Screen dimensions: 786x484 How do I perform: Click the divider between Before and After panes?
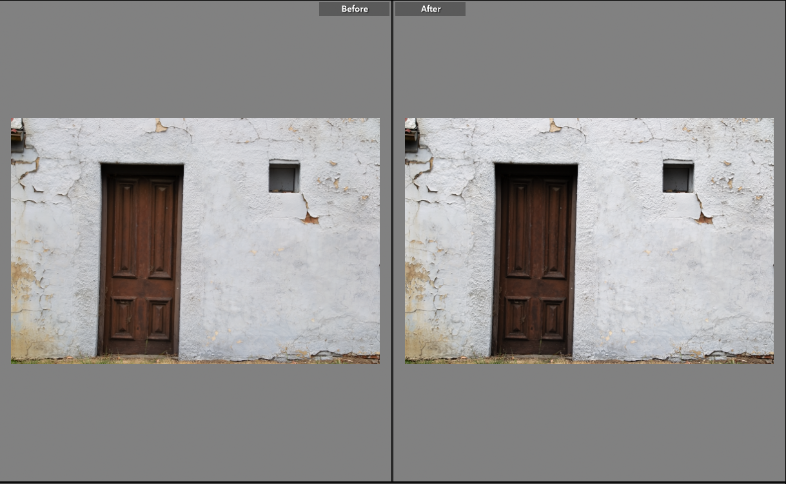click(391, 242)
